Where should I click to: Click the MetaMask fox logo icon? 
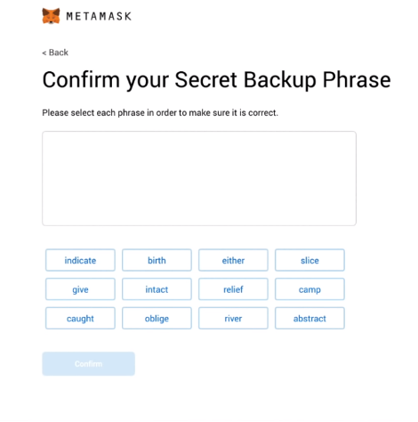tap(51, 16)
